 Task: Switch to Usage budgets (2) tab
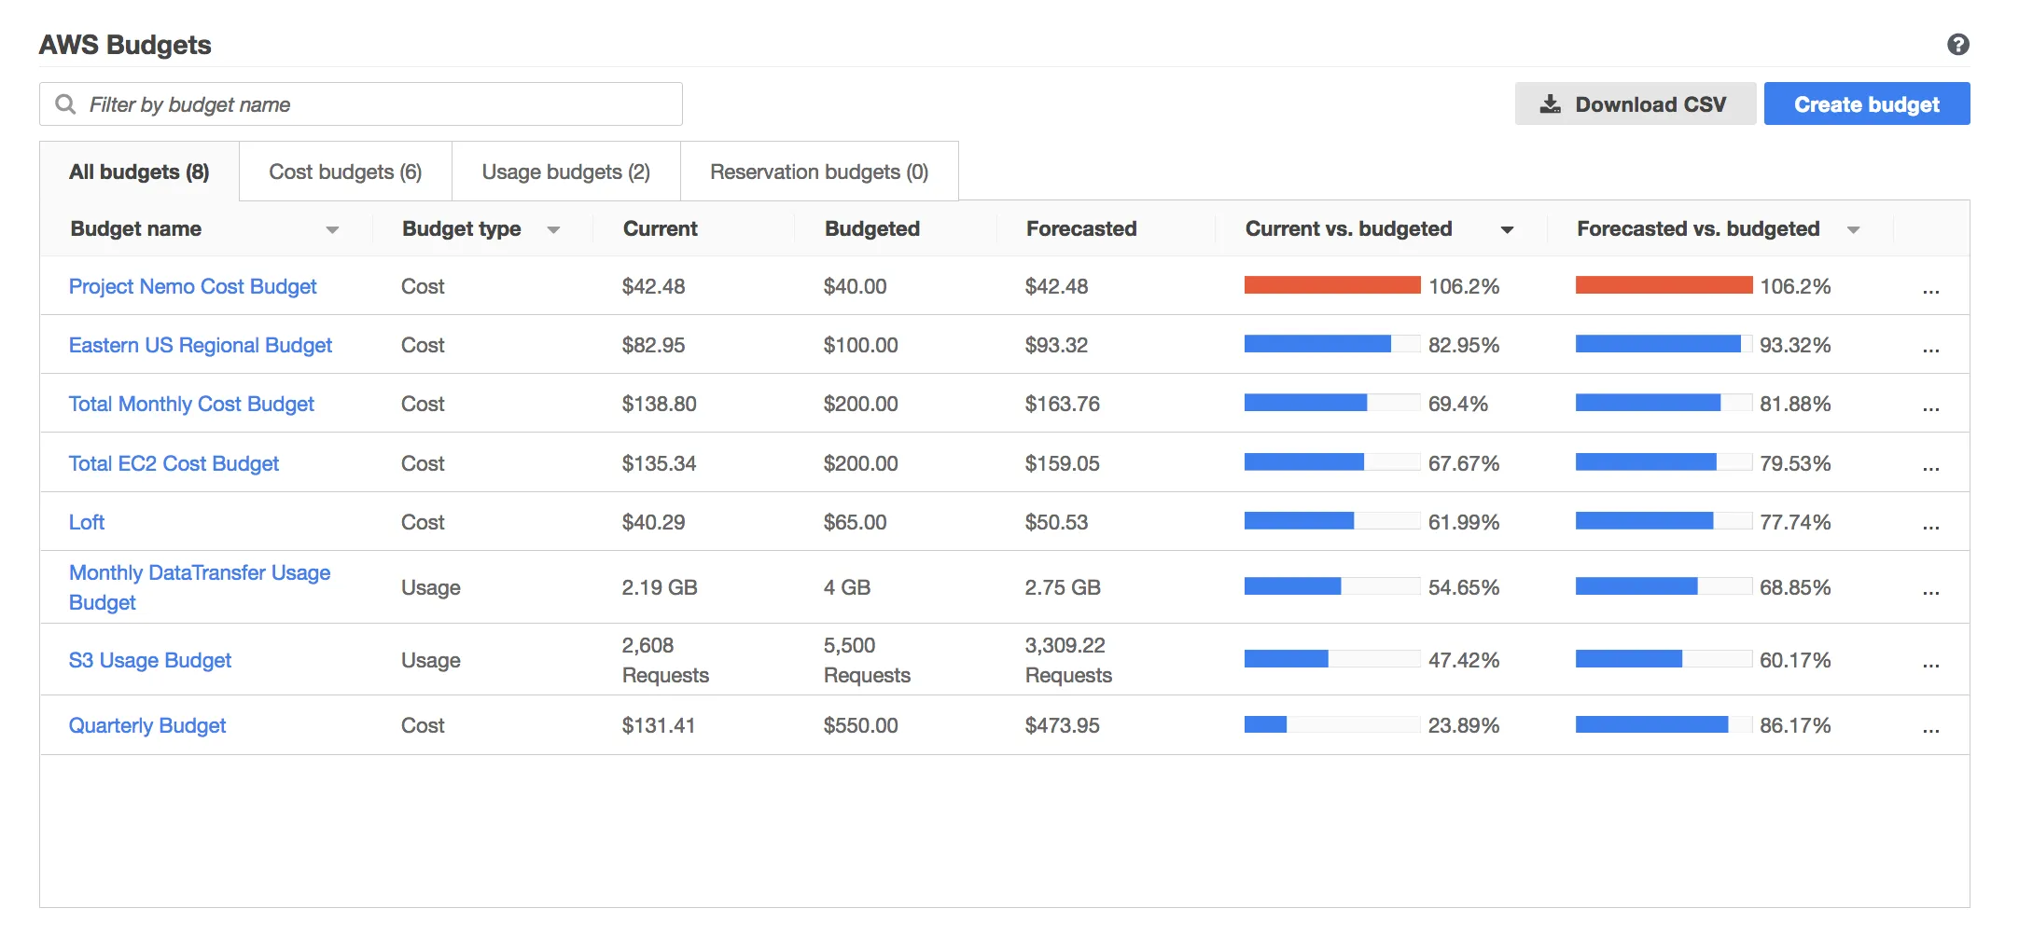(565, 172)
